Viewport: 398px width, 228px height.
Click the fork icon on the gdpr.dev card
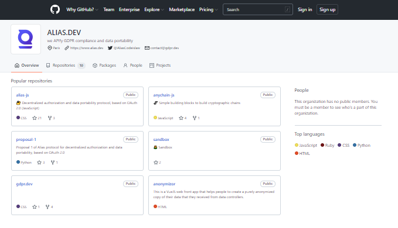pos(47,207)
